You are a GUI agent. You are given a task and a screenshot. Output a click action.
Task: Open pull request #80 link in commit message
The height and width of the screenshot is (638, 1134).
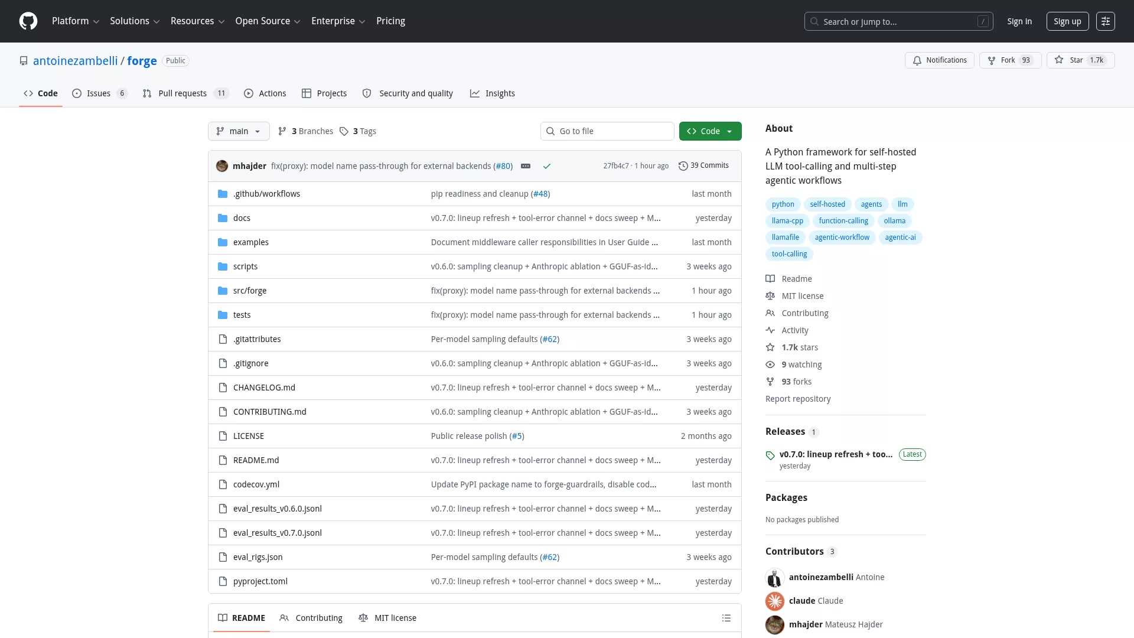(503, 166)
